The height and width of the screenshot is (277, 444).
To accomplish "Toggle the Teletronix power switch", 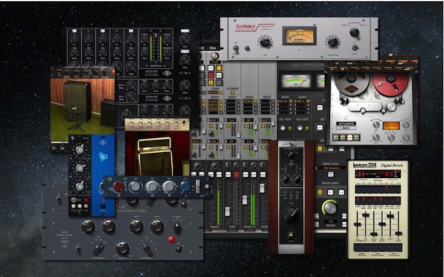I will tap(355, 48).
